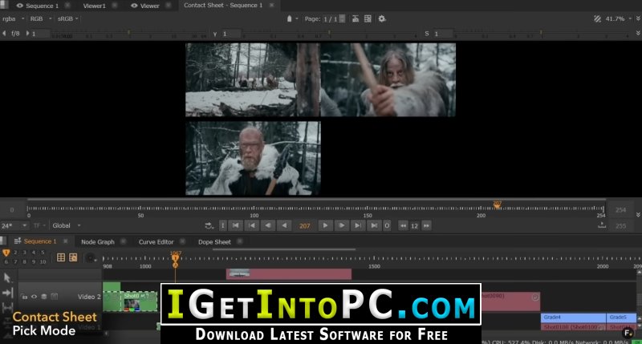This screenshot has width=642, height=344.
Task: Increase f-stop with right arrow near f/8
Action: click(27, 33)
